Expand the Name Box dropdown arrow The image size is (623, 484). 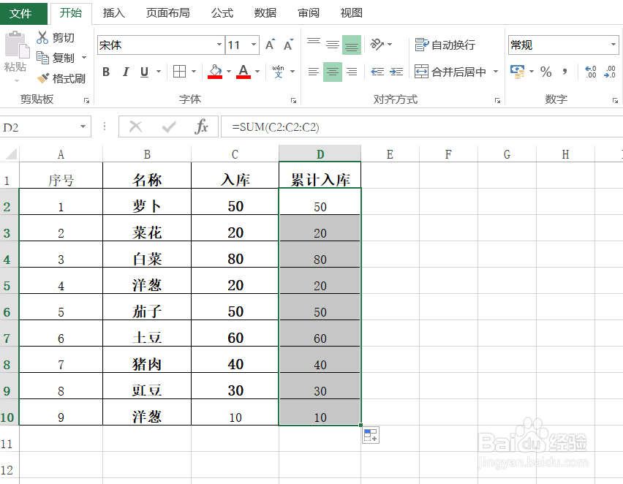[83, 126]
